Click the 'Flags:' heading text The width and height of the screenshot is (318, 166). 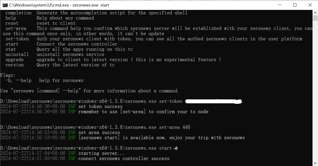point(8,75)
